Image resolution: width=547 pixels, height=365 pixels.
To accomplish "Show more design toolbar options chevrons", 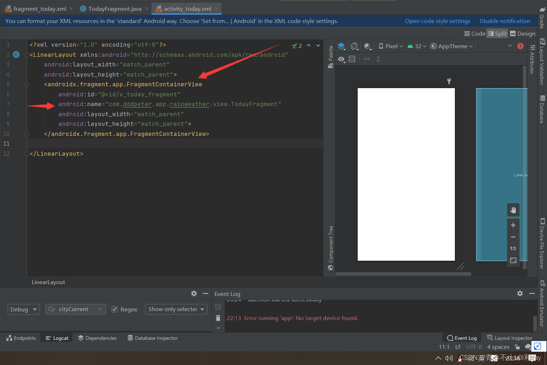I will pyautogui.click(x=510, y=46).
